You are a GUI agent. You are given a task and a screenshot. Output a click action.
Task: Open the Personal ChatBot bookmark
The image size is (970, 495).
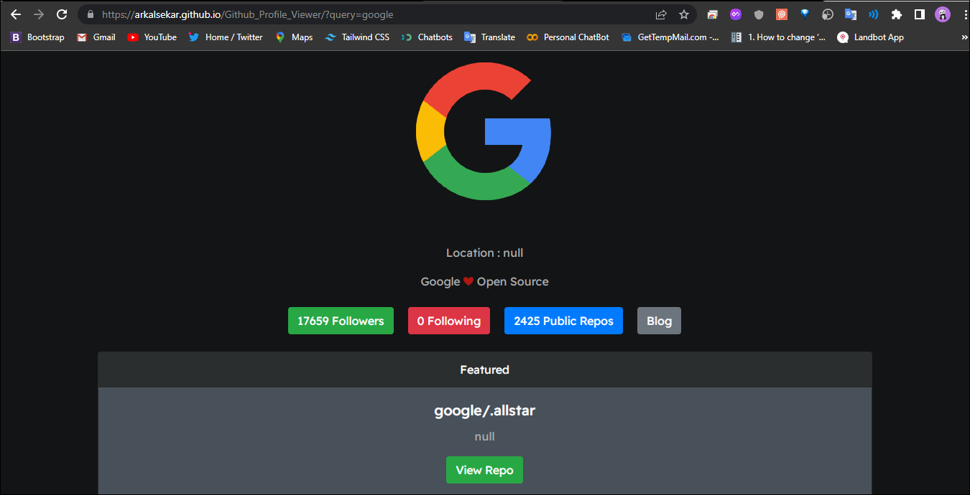point(568,37)
